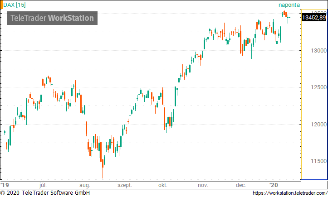Click the '19 year axis label

(x=5, y=185)
